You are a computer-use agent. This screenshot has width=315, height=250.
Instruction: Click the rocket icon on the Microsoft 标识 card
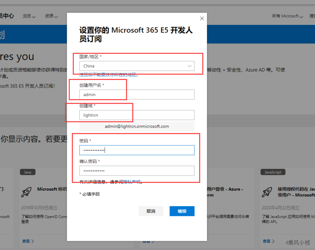[27, 192]
